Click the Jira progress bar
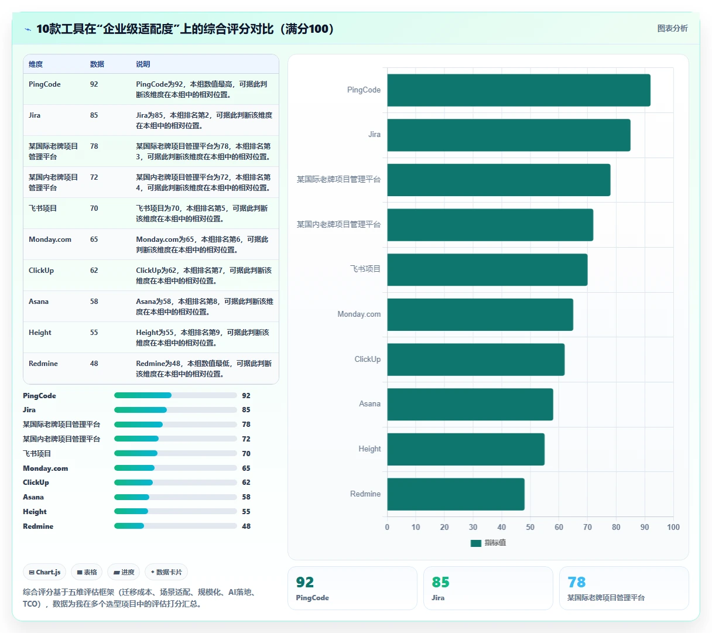Screen dimensions: 712x633 pyautogui.click(x=176, y=410)
